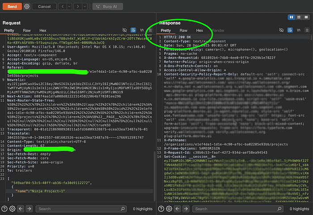The image size is (313, 215).
Task: Open request settings gear next to Send
Action: coord(27,7)
